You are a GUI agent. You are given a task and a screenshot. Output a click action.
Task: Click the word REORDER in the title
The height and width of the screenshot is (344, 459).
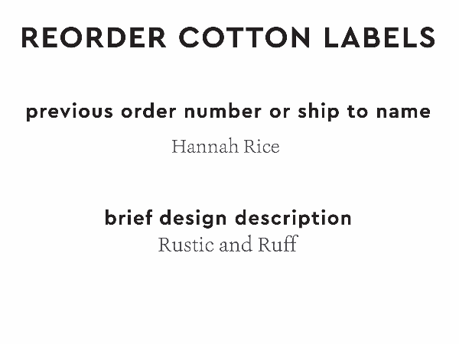82,37
